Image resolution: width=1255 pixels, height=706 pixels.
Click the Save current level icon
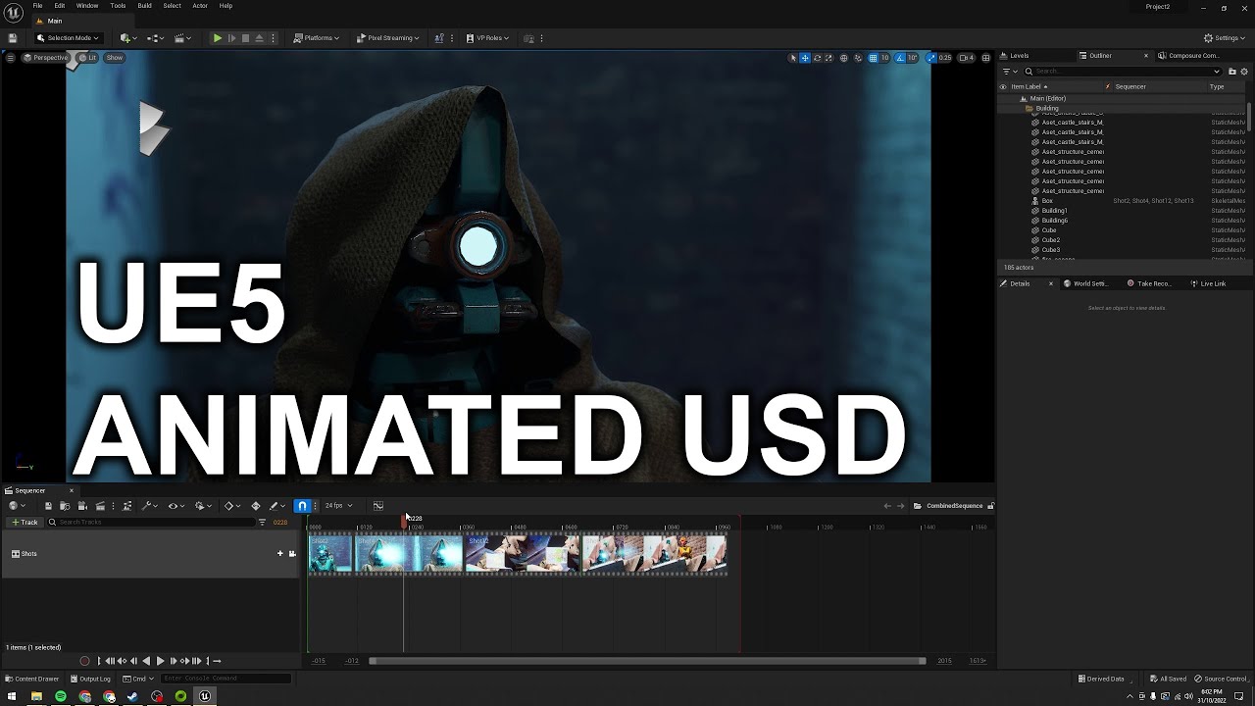click(x=13, y=38)
